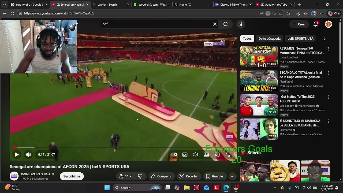Save the video with Guardar button

(x=214, y=176)
